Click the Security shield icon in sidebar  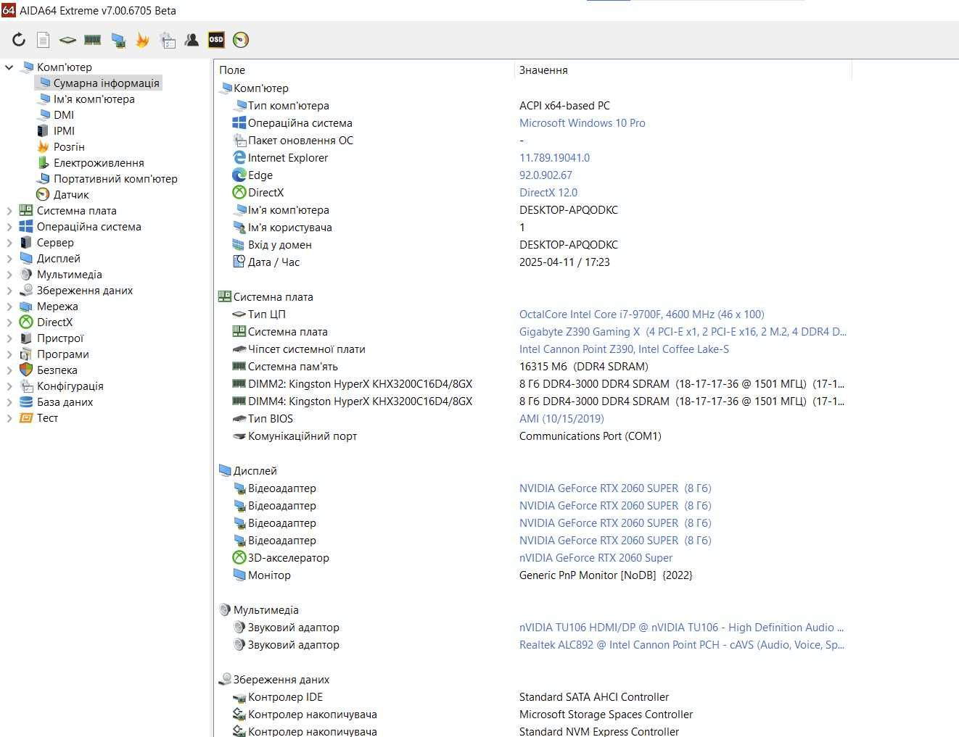[x=26, y=370]
